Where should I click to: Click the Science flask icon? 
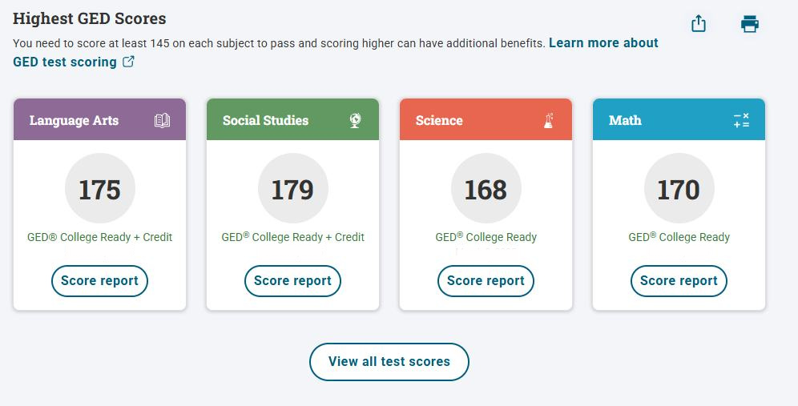pos(549,121)
